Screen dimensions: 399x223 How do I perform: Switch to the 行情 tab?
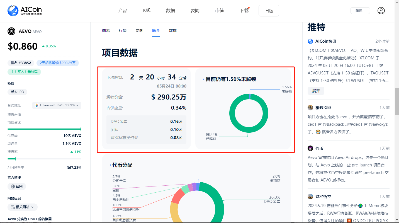click(x=123, y=30)
